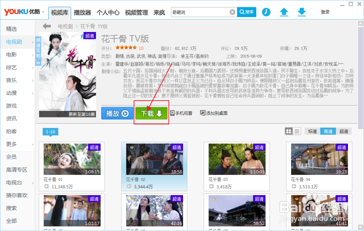Viewport: 364px width, 231px height.
Task: Open the 个人中心 tab
Action: coord(108,12)
